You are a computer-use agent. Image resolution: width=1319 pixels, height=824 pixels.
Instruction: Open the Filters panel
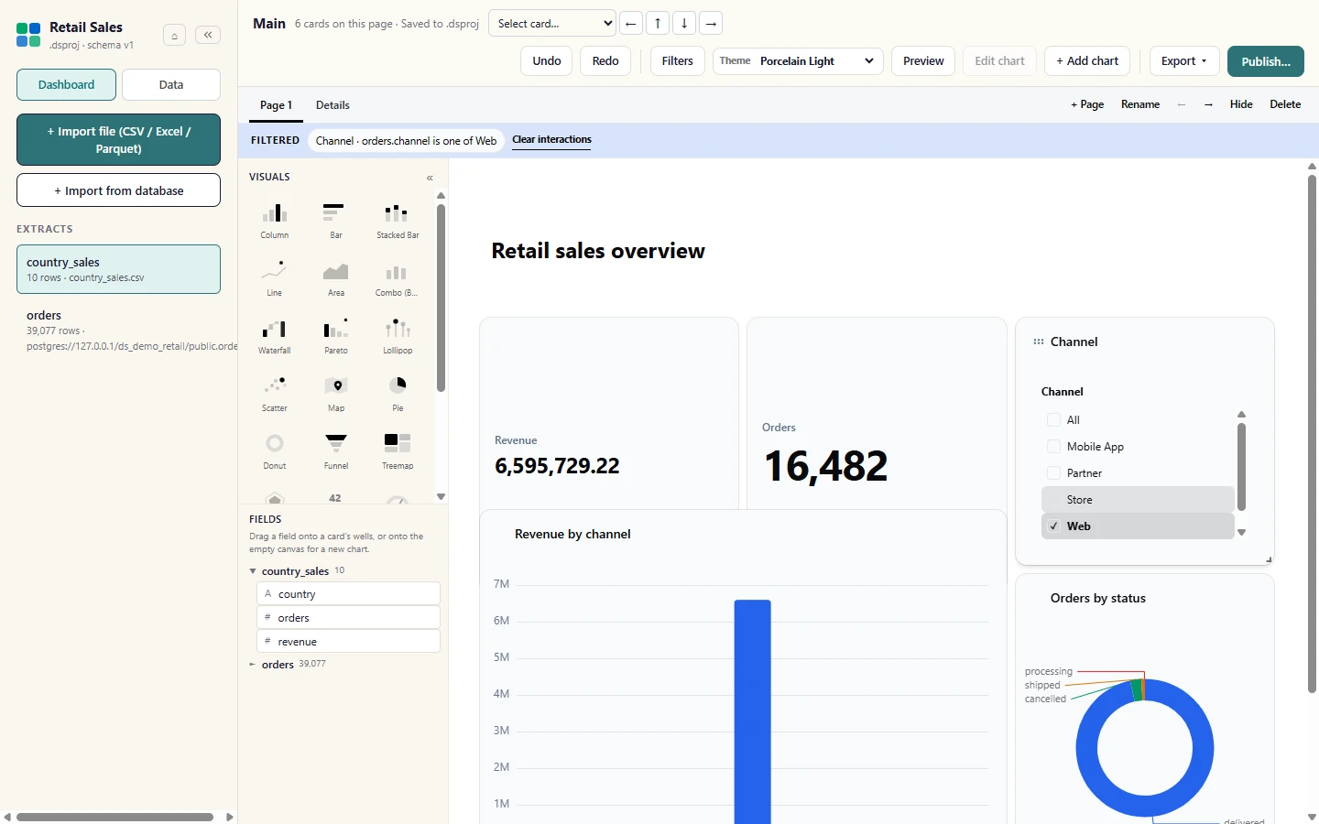pos(678,61)
